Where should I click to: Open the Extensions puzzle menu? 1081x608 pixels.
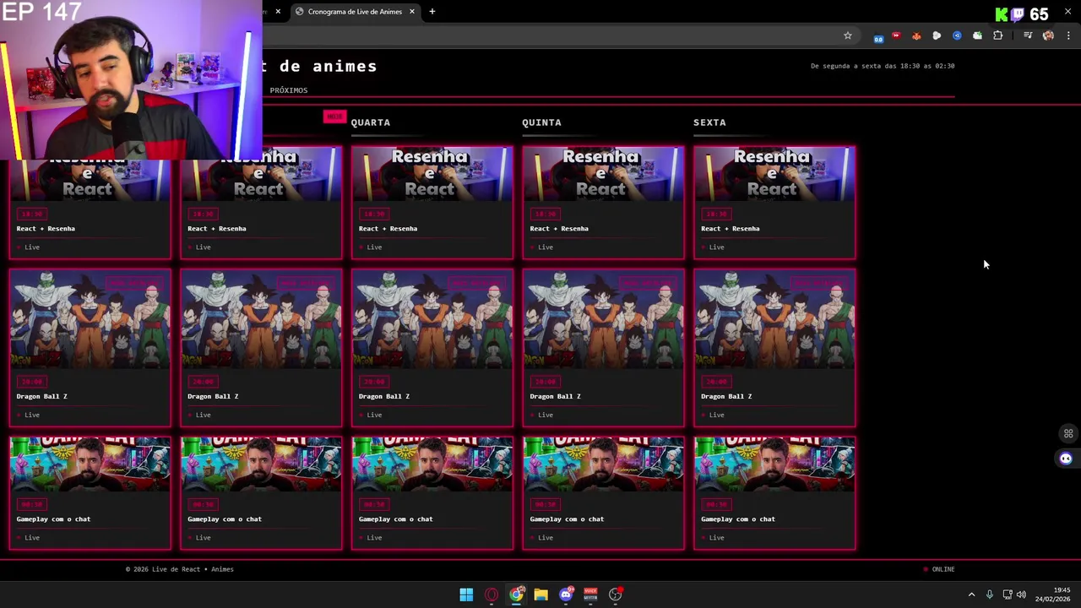point(997,35)
